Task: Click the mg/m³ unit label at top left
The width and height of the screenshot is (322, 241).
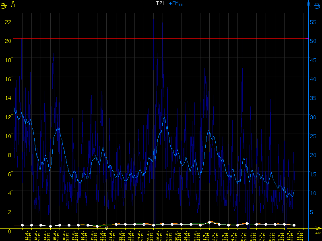Action: click(x=4, y=5)
